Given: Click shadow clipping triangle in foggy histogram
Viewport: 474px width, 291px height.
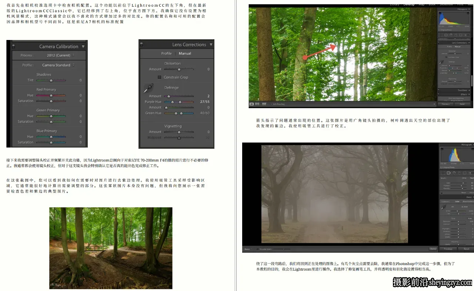Looking at the screenshot, I should point(442,149).
